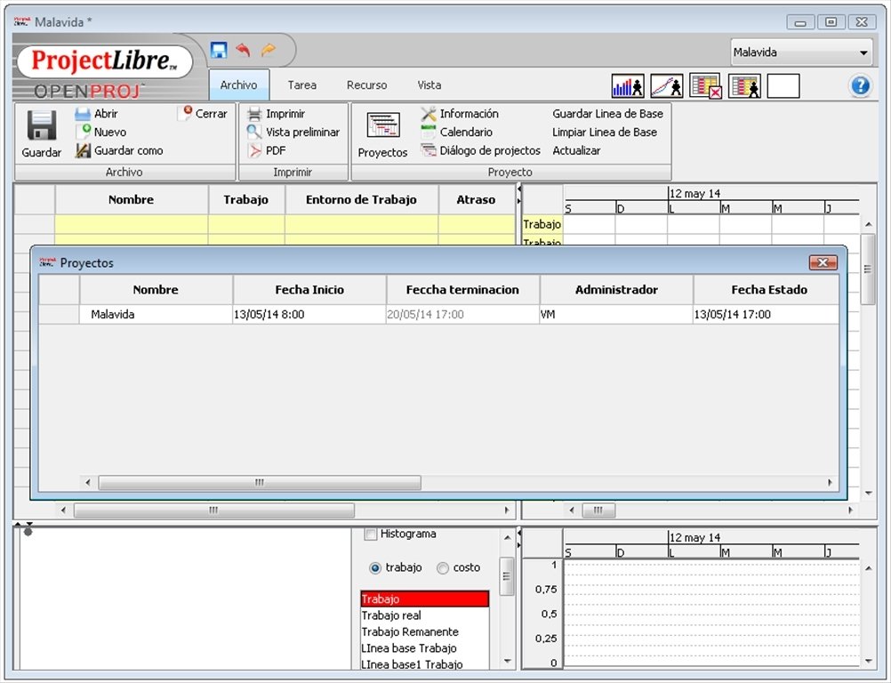Click Administrador column header
Screen dimensions: 891x683
(616, 290)
